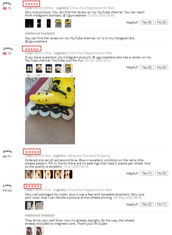Click the Mexico flag beside L***z
This screenshot has height=235, width=172.
pyautogui.click(x=5, y=190)
